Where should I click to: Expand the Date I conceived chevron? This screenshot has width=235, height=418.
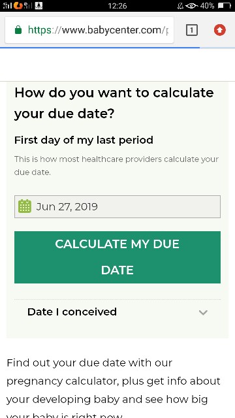pyautogui.click(x=203, y=312)
